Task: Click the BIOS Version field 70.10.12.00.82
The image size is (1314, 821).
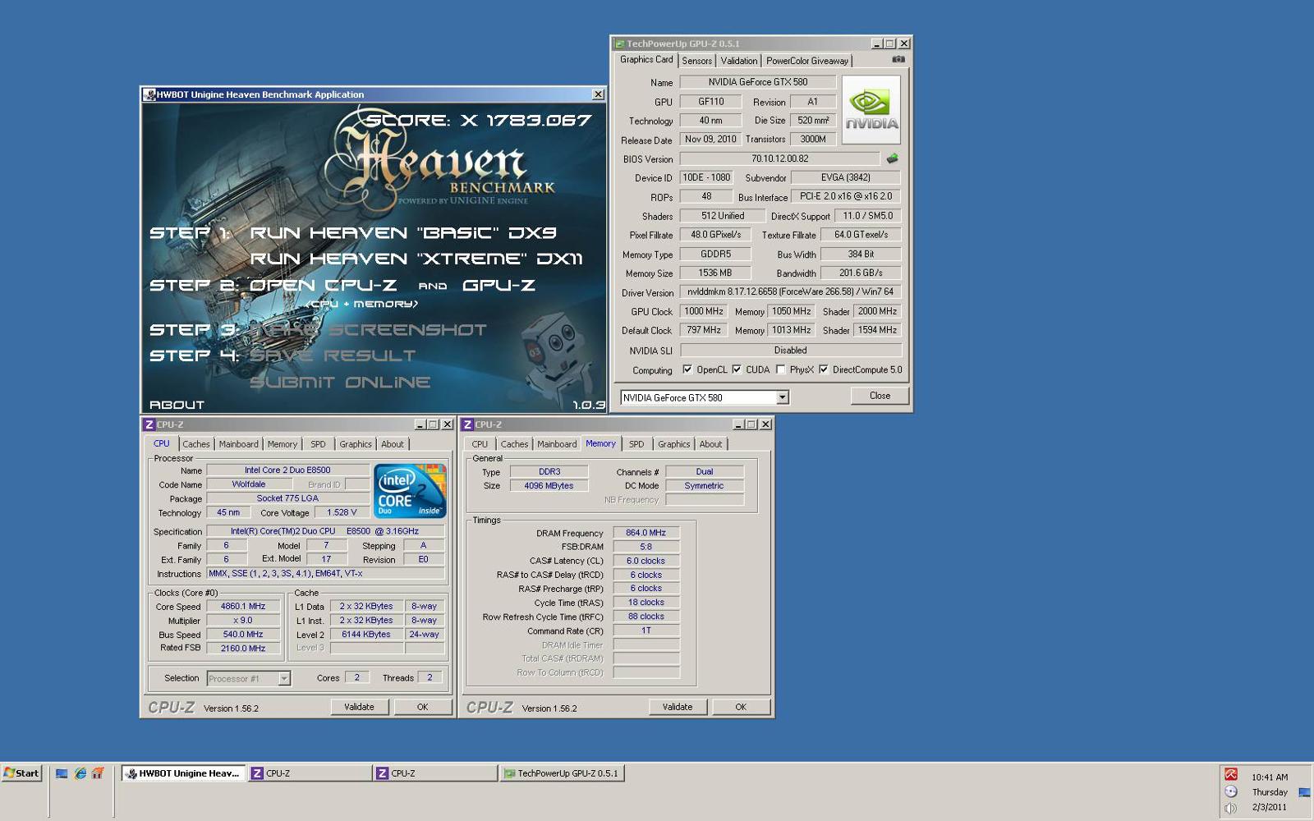Action: pyautogui.click(x=779, y=158)
